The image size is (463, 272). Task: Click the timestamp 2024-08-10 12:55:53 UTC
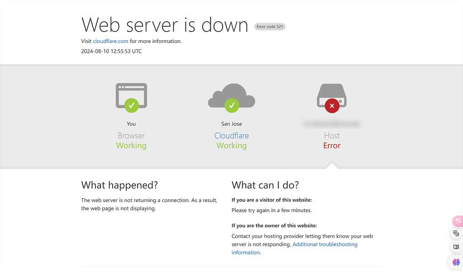click(111, 52)
